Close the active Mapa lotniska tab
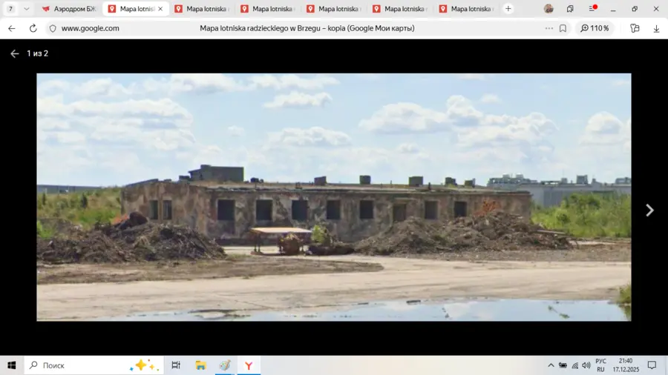Viewport: 668px width, 375px height. 160,9
